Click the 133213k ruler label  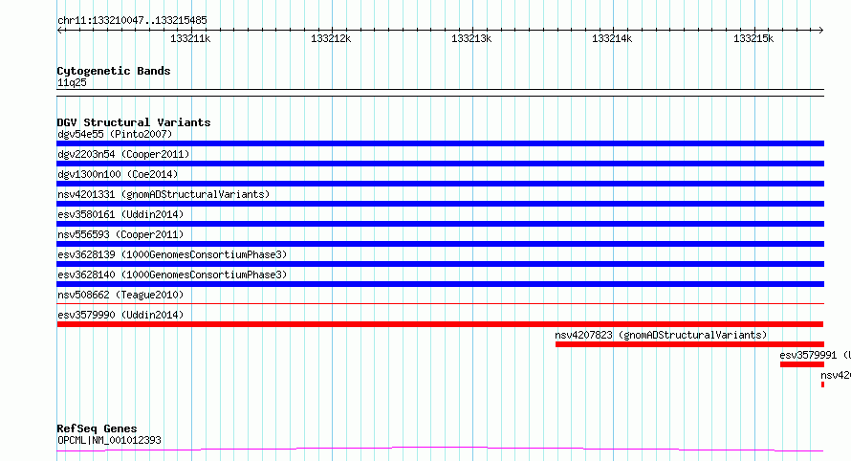pos(471,38)
